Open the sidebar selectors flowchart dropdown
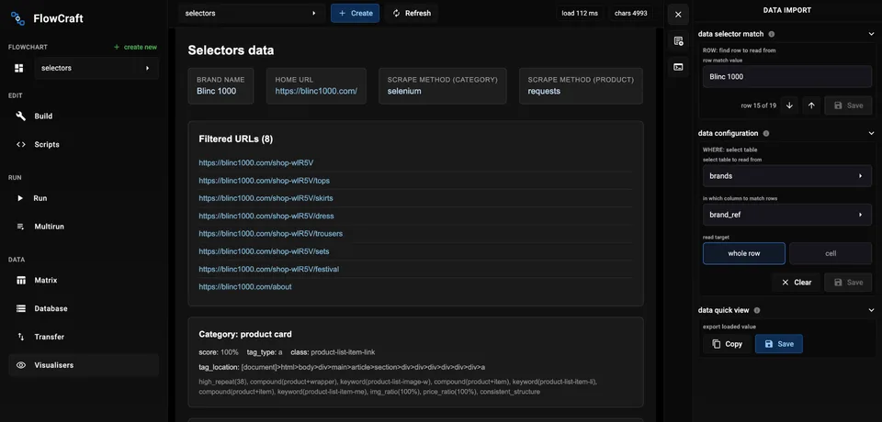Image resolution: width=882 pixels, height=422 pixels. [x=96, y=68]
